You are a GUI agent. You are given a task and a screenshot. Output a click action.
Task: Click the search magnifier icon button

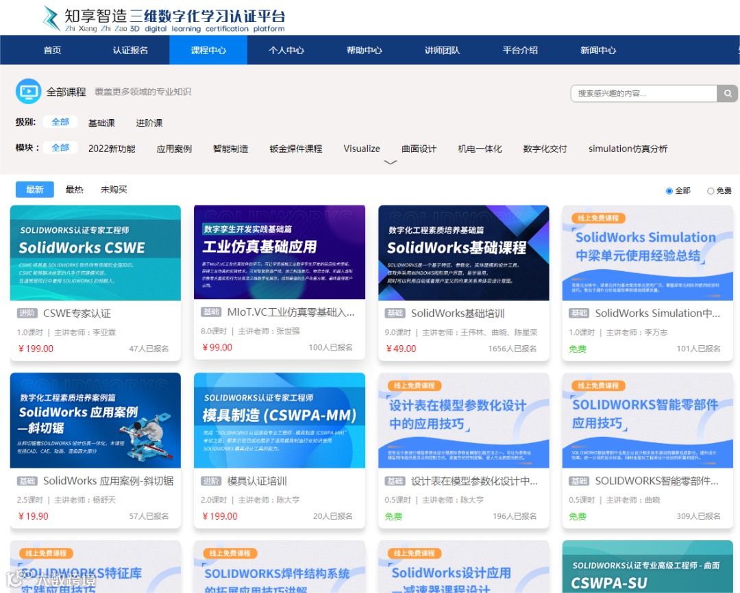(728, 93)
